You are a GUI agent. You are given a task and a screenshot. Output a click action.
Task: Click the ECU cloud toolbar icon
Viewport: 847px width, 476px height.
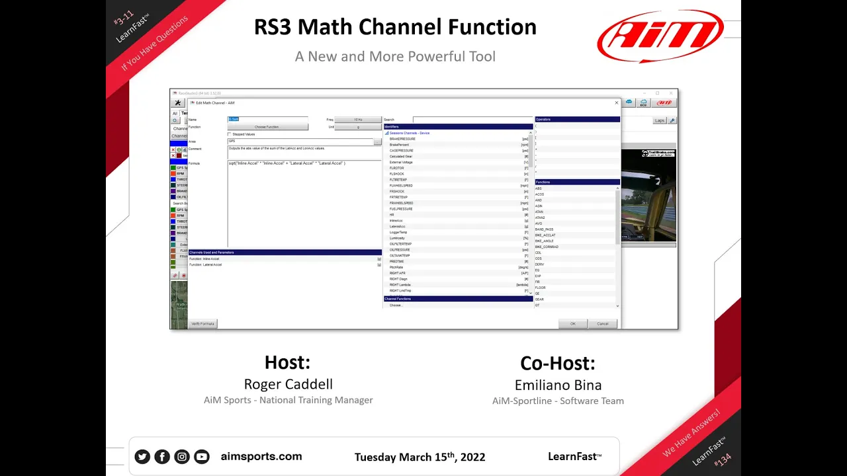(x=643, y=103)
